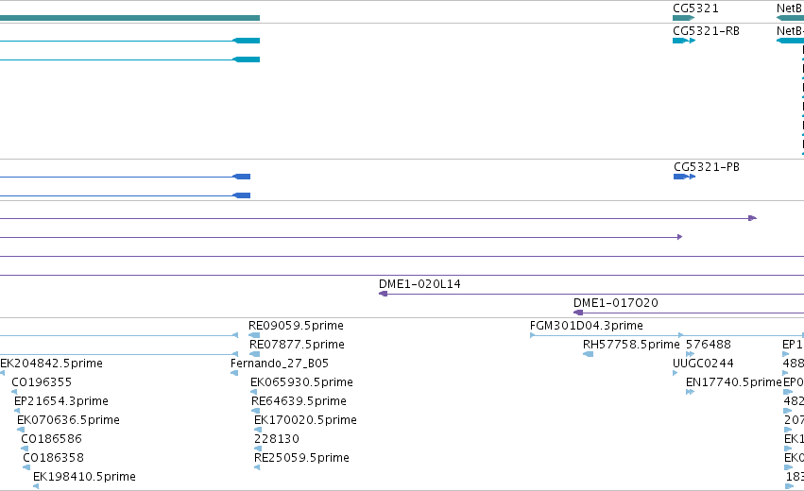Click the UUGC0244 arrow glyph
804x491 pixels.
point(675,373)
